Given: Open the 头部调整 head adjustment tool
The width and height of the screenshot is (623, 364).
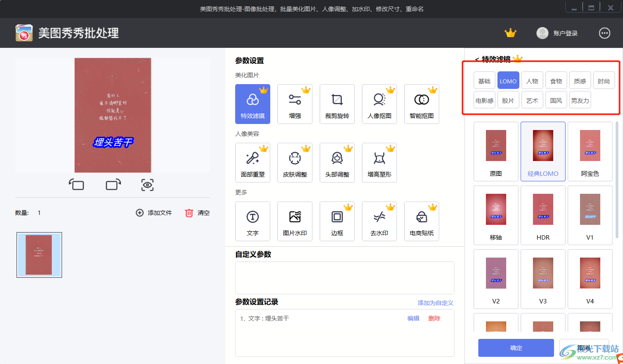Looking at the screenshot, I should coord(337,163).
